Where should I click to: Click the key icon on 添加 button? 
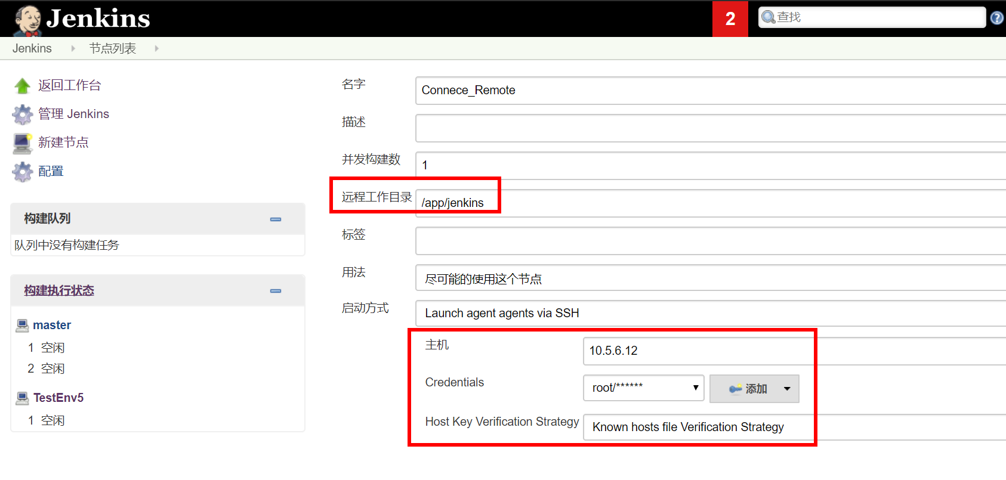(735, 389)
